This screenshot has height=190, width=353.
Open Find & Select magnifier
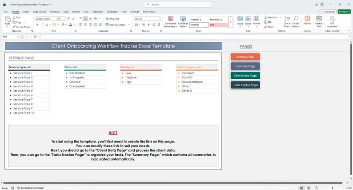coord(296,22)
